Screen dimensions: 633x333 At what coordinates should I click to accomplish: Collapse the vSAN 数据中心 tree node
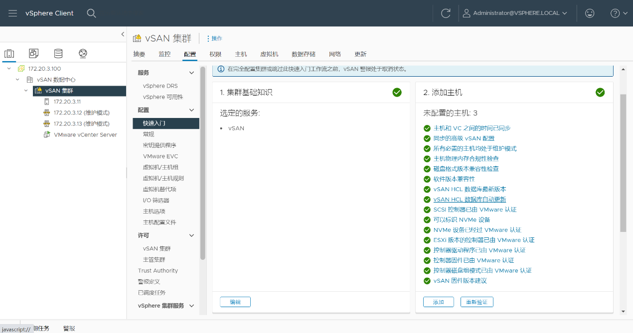[17, 80]
